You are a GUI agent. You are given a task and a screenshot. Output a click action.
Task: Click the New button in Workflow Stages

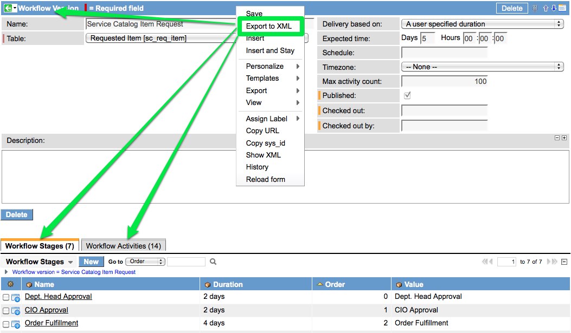(91, 262)
